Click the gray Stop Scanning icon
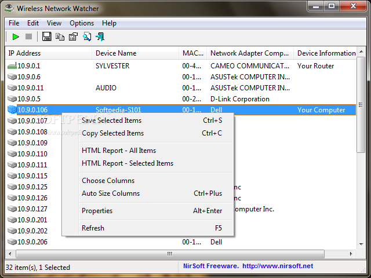 [28, 37]
